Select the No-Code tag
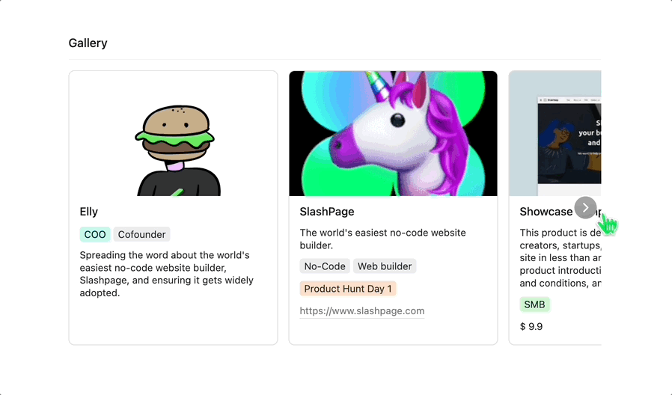The height and width of the screenshot is (395, 672). 325,266
